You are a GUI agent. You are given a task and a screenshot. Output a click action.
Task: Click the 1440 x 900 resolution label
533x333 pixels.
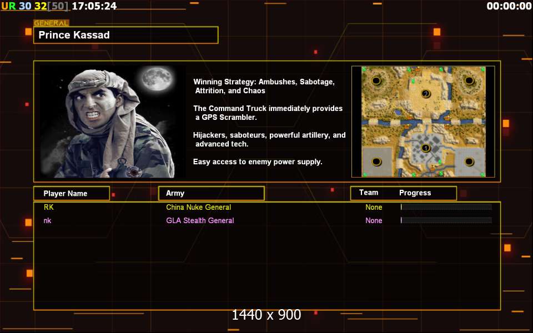coord(266,315)
